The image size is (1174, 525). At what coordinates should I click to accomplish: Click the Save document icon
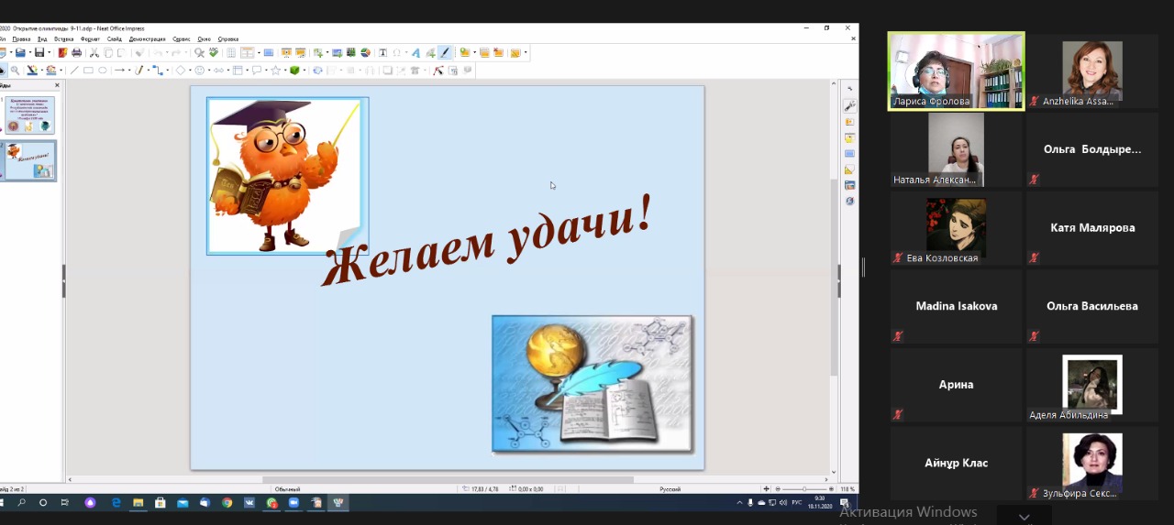click(39, 53)
